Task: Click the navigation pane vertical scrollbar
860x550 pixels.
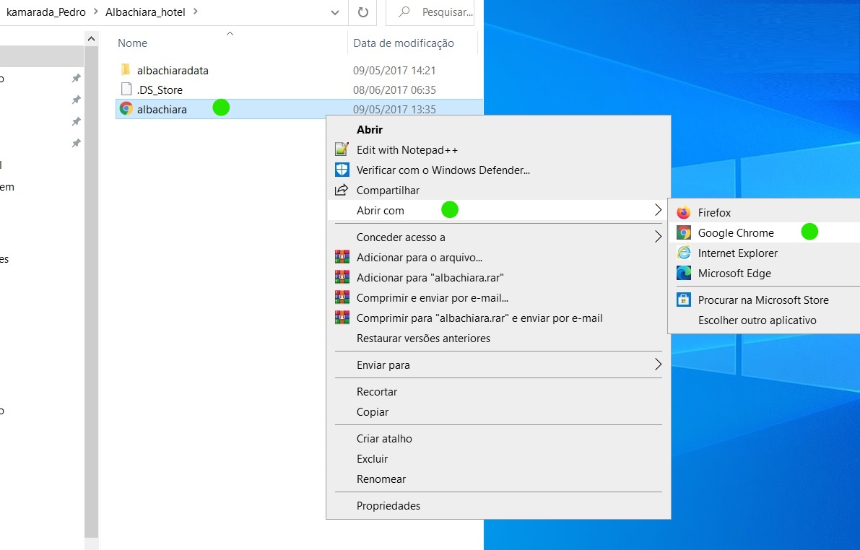Action: pyautogui.click(x=91, y=289)
